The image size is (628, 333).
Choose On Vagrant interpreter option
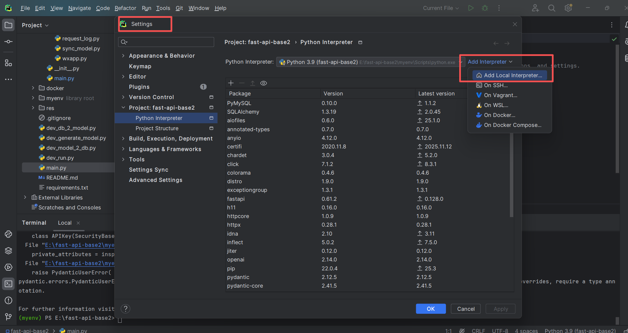[x=510, y=95]
